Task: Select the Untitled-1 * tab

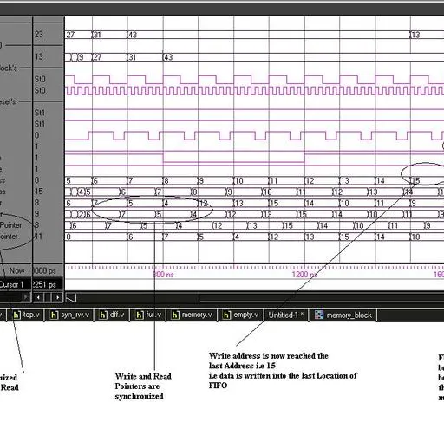Action: click(286, 315)
